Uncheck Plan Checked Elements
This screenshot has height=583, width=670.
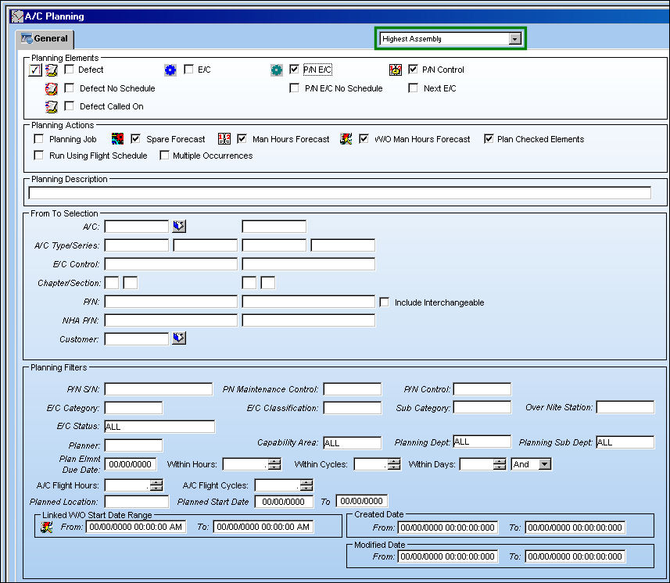click(x=489, y=139)
